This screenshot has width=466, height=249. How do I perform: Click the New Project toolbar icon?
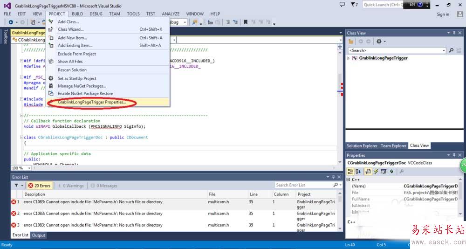(33, 22)
